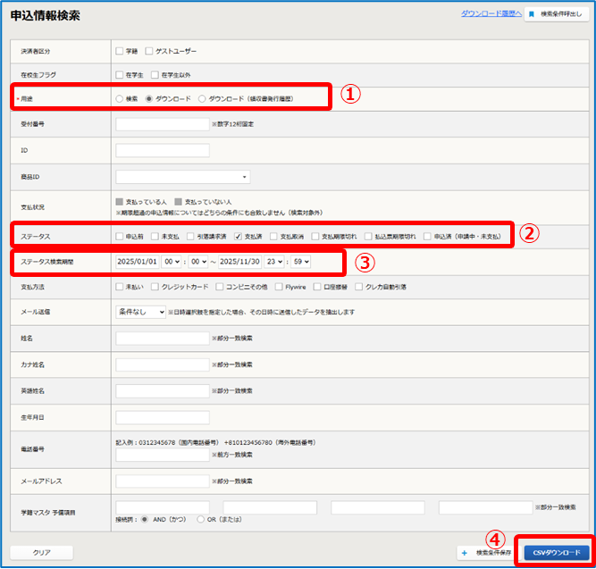Click the bookmark icon on 検索条件呼出し

pyautogui.click(x=531, y=15)
